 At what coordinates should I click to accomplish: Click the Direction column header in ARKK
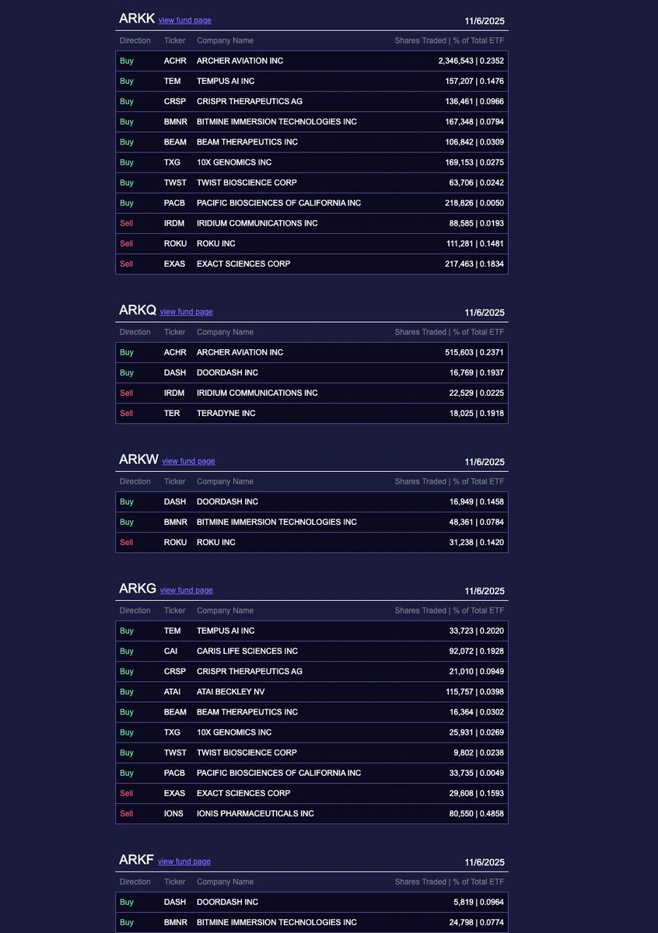[x=135, y=40]
